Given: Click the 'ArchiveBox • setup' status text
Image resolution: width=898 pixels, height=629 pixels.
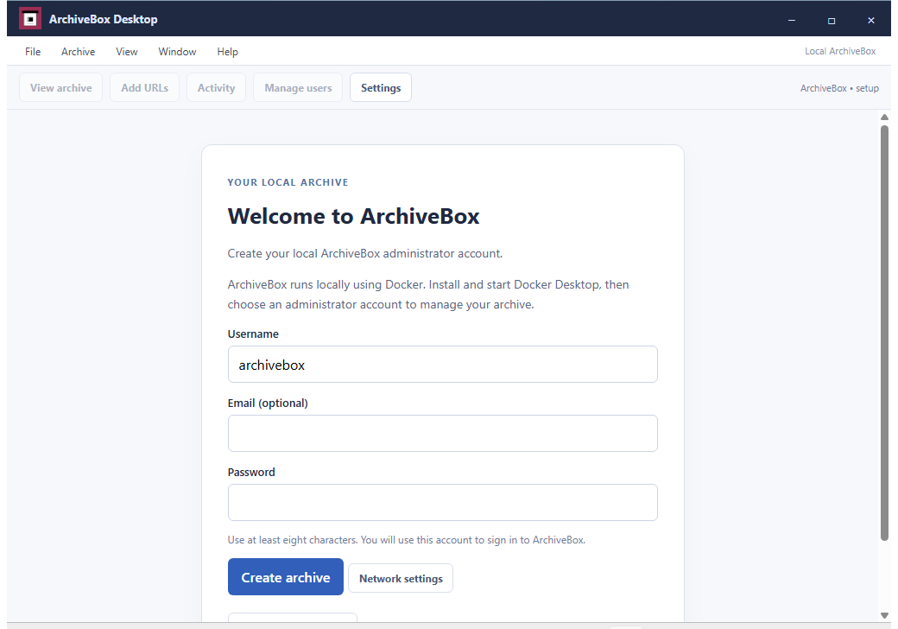Looking at the screenshot, I should [839, 88].
